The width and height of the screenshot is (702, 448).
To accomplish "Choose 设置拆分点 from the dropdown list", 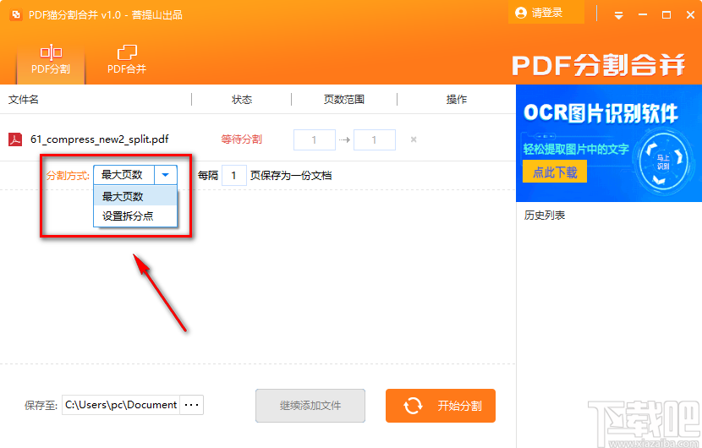I will 135,216.
